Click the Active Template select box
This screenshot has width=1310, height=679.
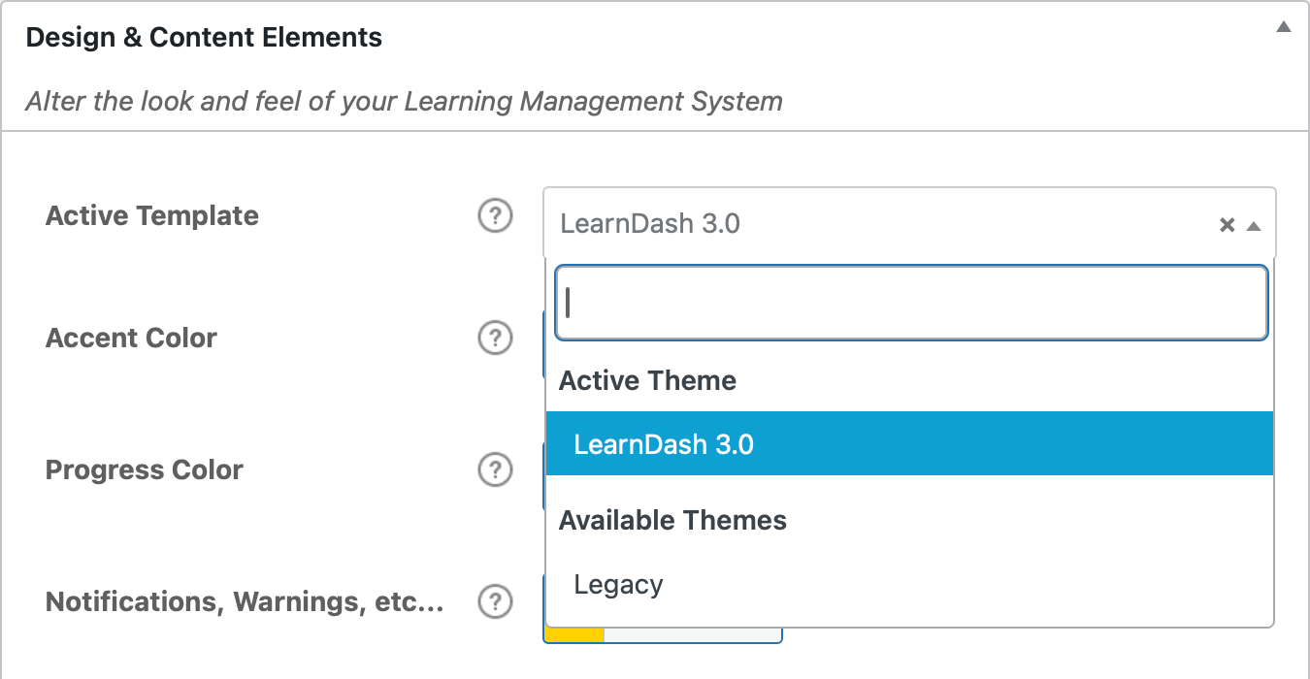pyautogui.click(x=873, y=224)
